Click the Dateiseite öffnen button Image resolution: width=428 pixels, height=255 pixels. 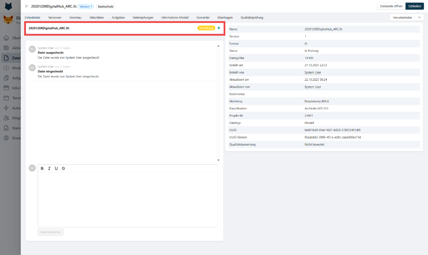[391, 6]
